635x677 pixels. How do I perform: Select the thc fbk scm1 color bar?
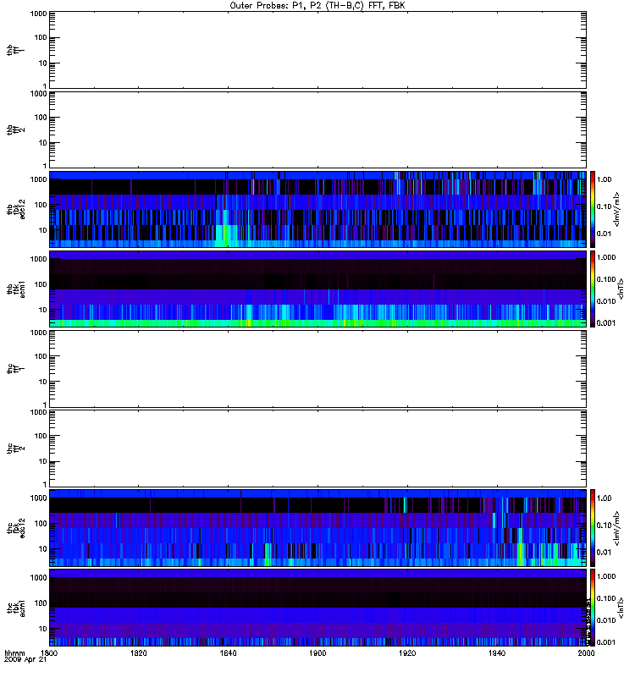click(593, 608)
